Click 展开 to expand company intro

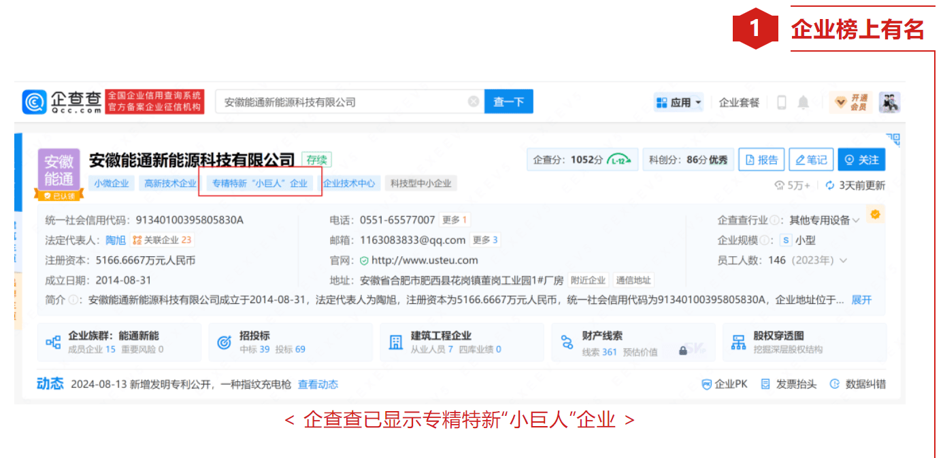(861, 300)
